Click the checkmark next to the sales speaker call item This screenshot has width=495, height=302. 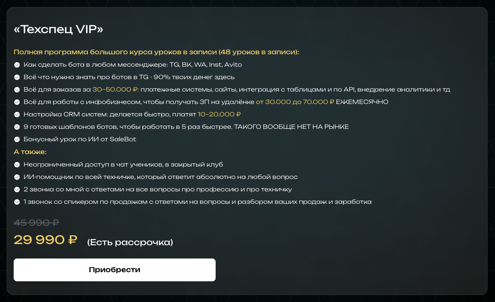pos(17,202)
